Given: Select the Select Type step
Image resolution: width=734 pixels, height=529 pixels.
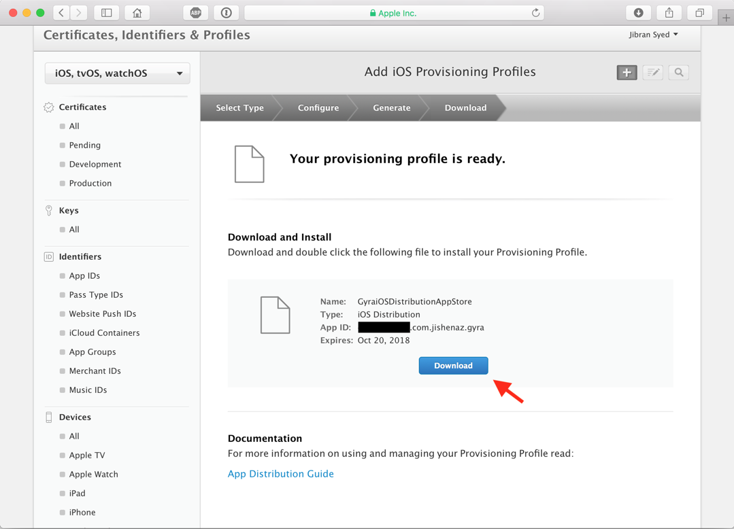Looking at the screenshot, I should 239,107.
